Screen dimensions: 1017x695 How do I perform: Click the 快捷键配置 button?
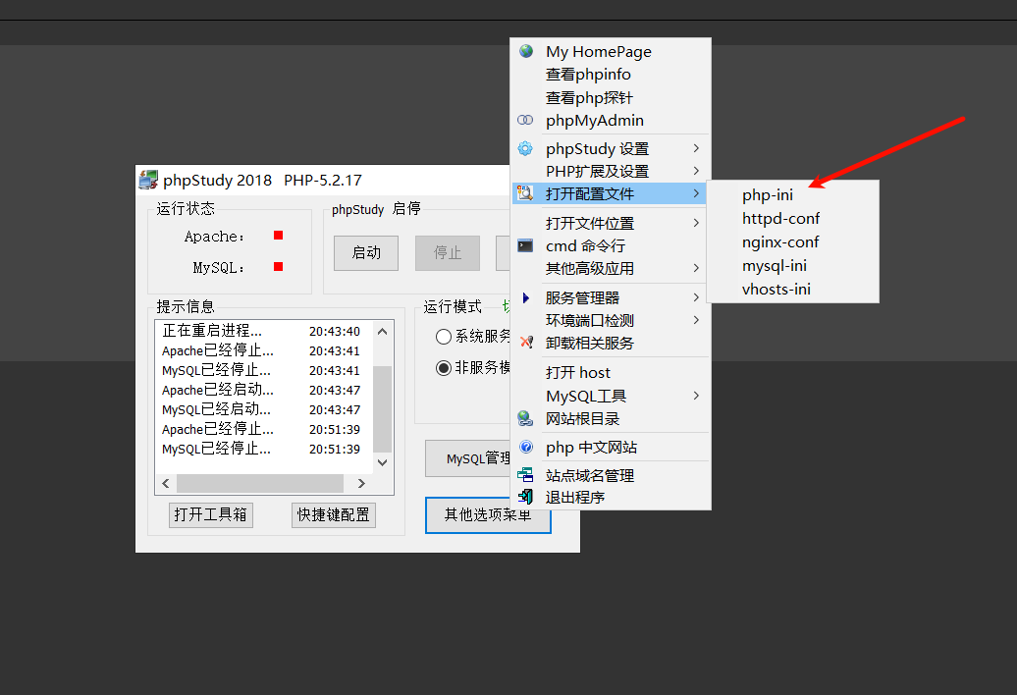334,514
